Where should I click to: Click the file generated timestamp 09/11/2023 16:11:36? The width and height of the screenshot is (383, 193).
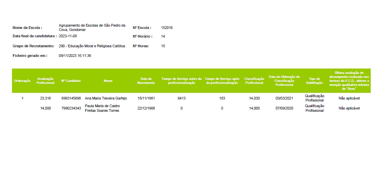tap(75, 56)
